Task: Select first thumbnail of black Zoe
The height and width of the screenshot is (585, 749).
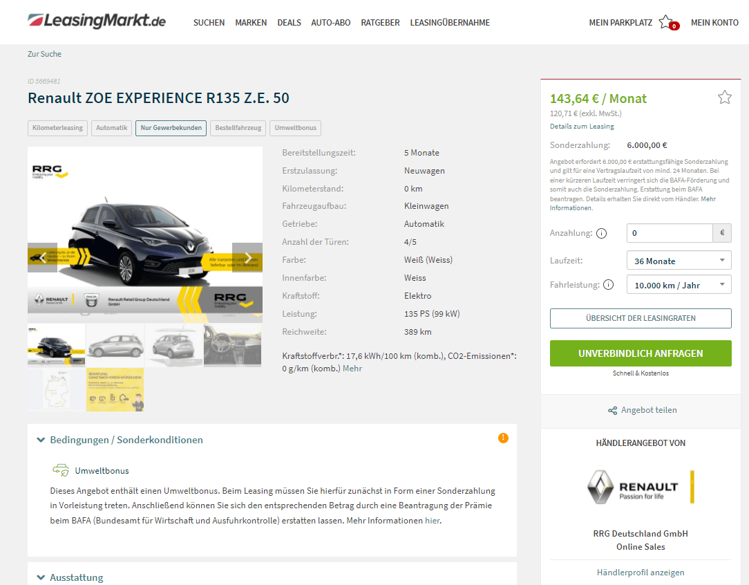Action: click(x=57, y=346)
